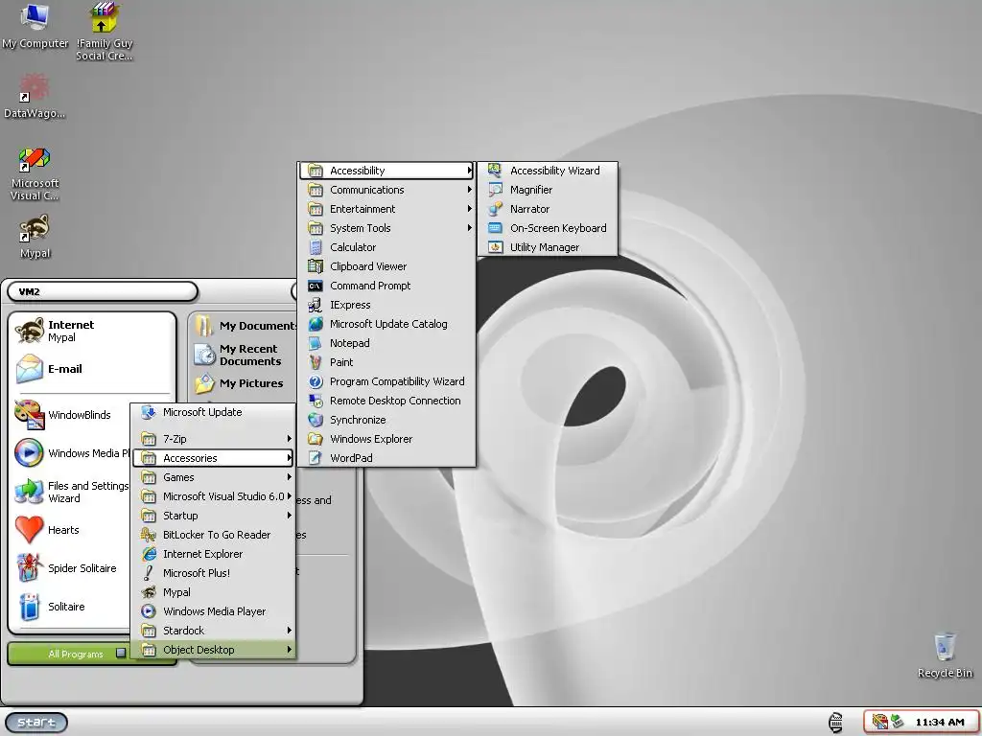The image size is (982, 736).
Task: Expand the Entertainment folder
Action: [386, 209]
